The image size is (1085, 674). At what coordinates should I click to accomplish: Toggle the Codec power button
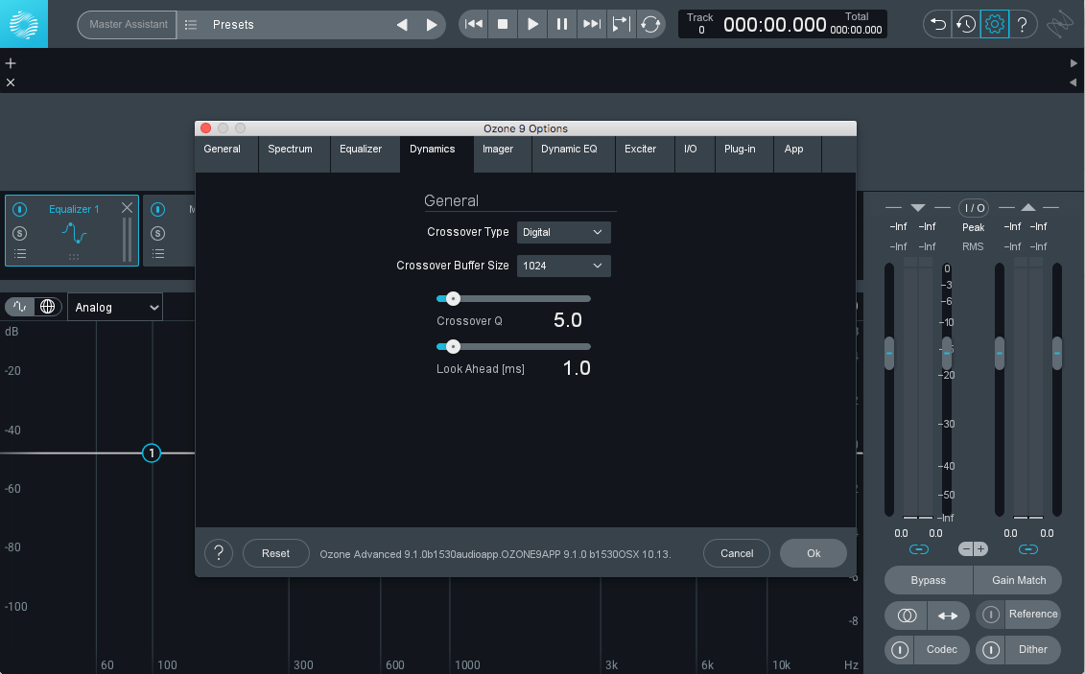point(900,650)
